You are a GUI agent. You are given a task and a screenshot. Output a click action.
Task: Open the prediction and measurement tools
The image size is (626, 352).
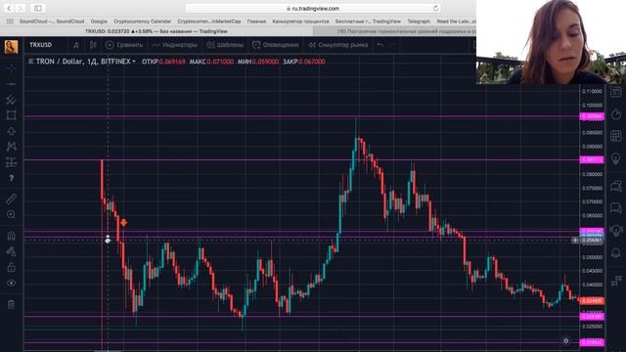click(11, 162)
